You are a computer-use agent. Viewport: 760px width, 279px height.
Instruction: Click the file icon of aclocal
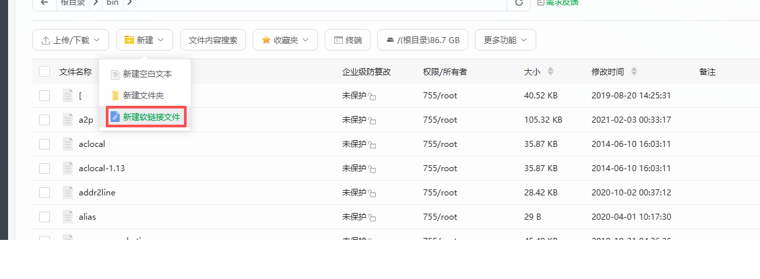68,144
